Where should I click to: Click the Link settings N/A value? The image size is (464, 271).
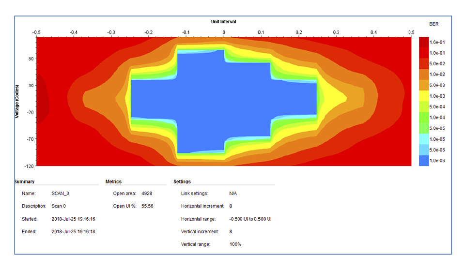(x=233, y=194)
